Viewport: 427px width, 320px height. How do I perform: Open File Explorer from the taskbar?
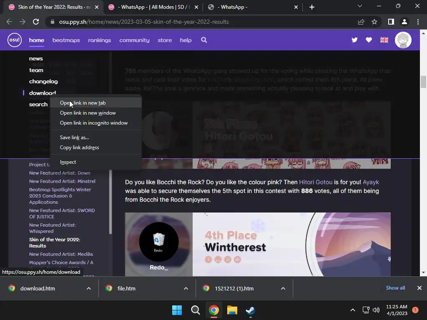tap(232, 310)
